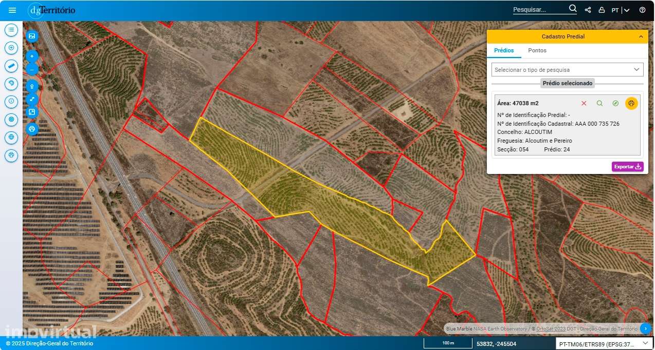The height and width of the screenshot is (350, 655).
Task: Click the 'Prédio selecionado' label
Action: 568,83
